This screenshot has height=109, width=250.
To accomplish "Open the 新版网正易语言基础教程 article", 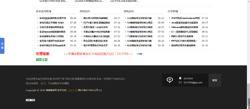I will pos(183,46).
